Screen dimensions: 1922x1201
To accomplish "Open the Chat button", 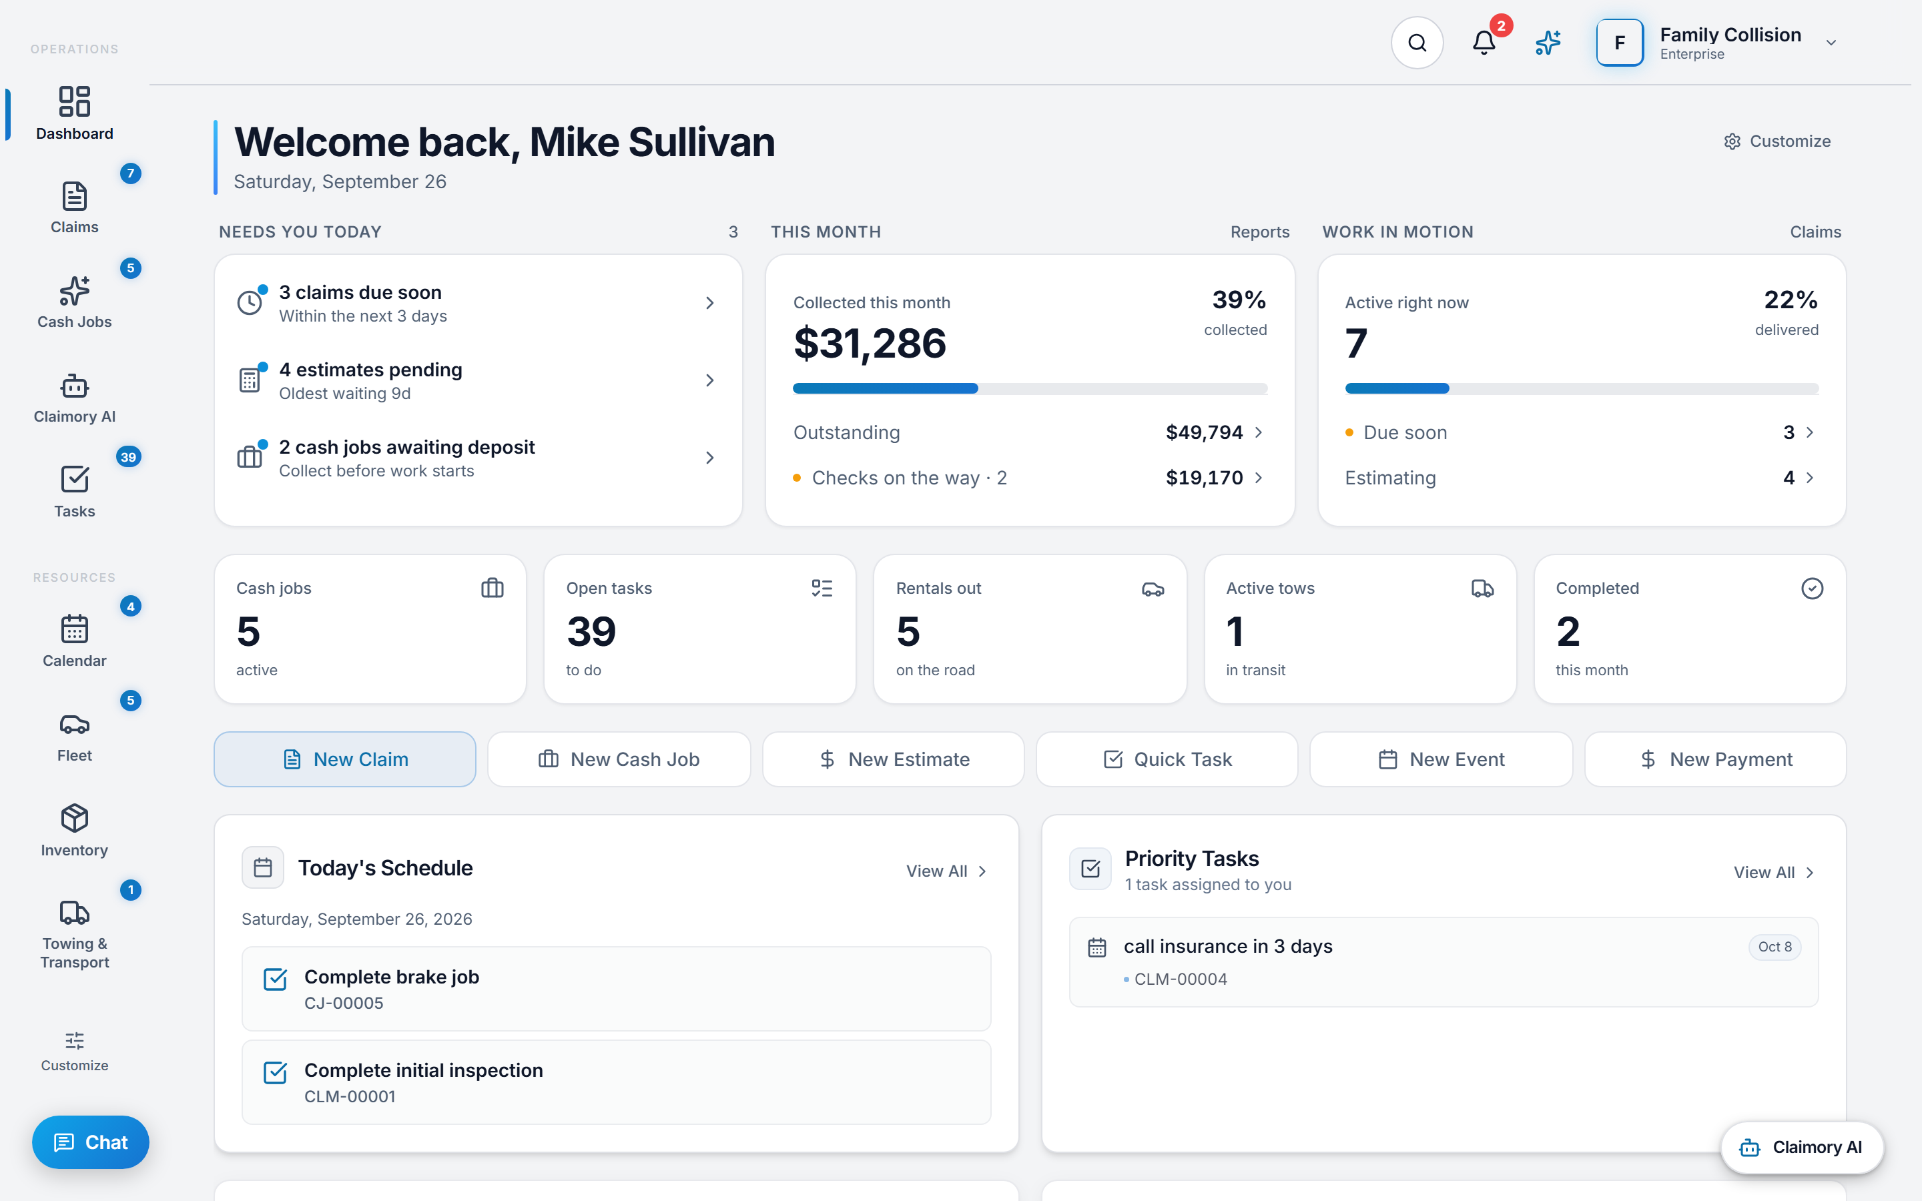I will (x=91, y=1142).
